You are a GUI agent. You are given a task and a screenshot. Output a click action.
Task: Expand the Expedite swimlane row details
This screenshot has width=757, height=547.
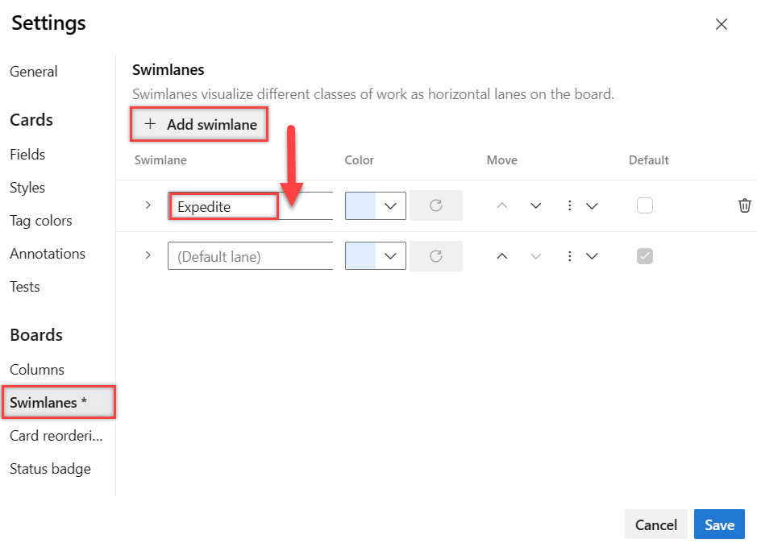(148, 205)
